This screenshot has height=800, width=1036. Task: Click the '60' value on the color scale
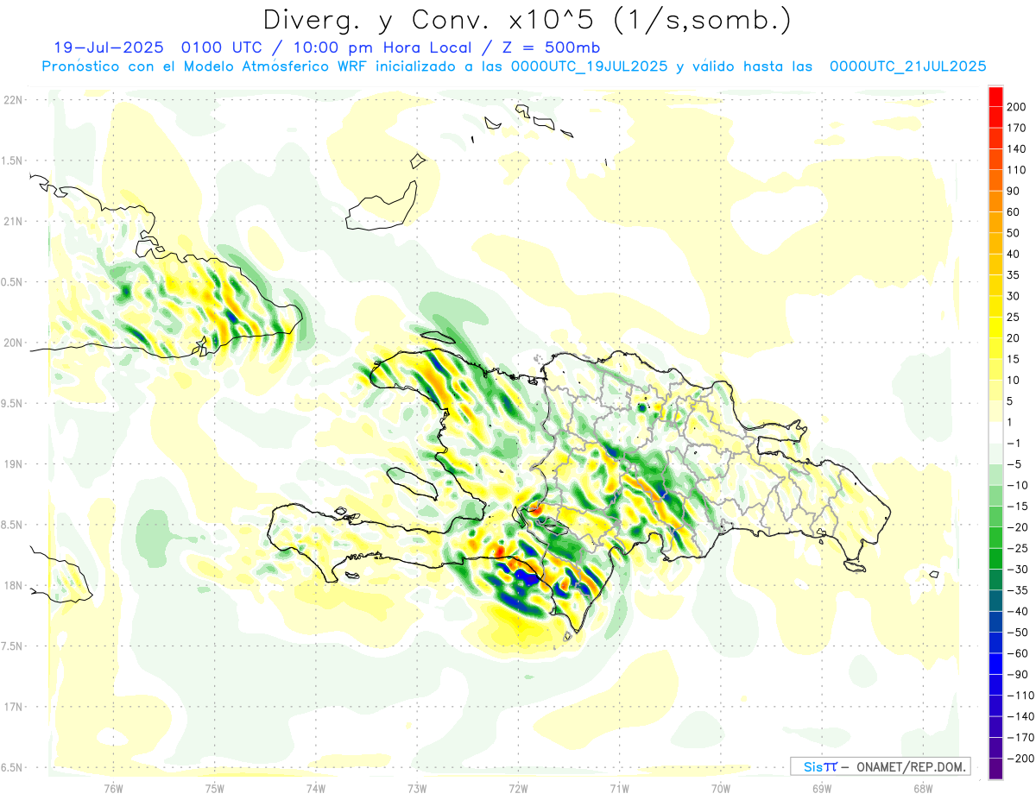tap(1014, 212)
